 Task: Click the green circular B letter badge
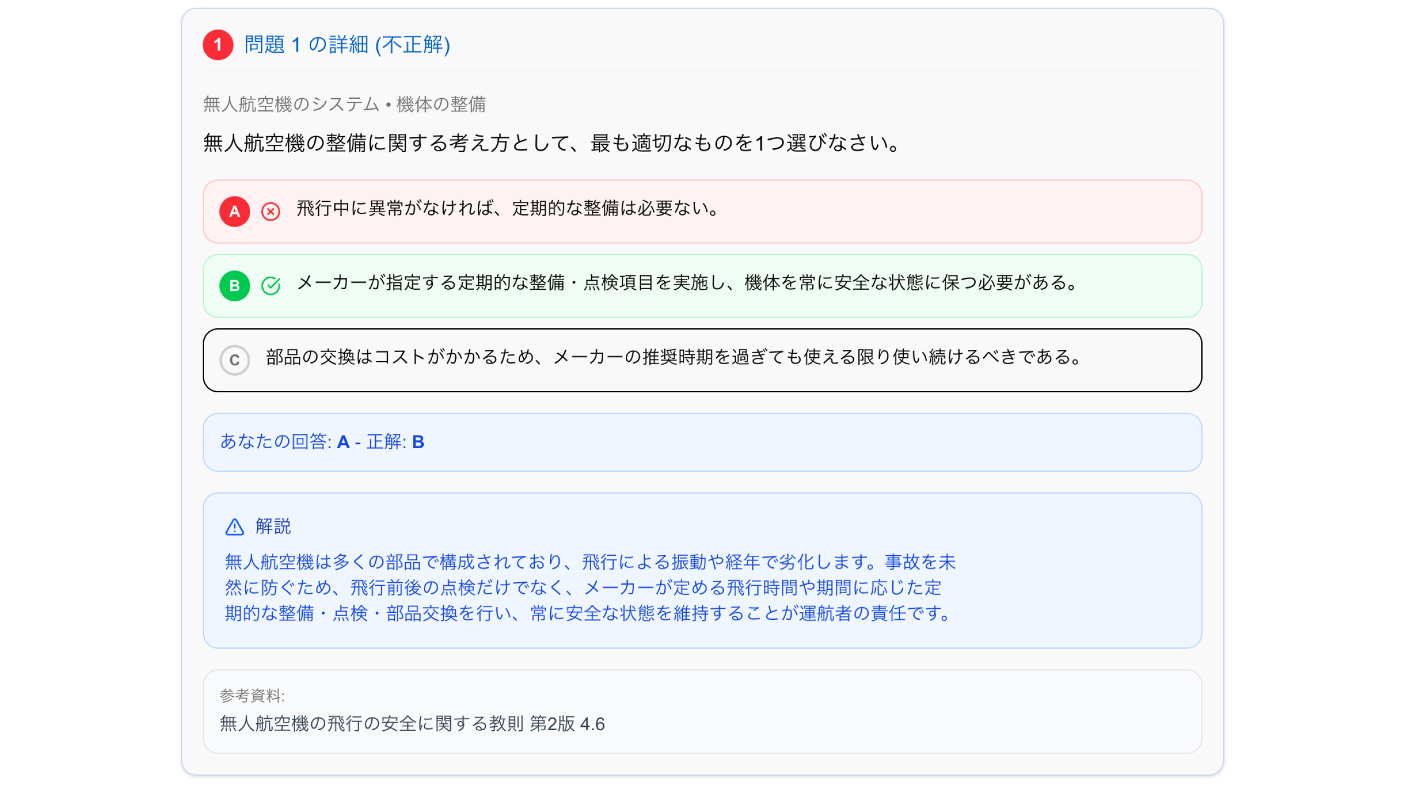(235, 285)
